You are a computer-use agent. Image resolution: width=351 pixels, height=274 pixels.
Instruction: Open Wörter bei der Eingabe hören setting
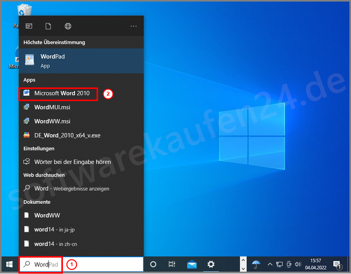click(81, 162)
